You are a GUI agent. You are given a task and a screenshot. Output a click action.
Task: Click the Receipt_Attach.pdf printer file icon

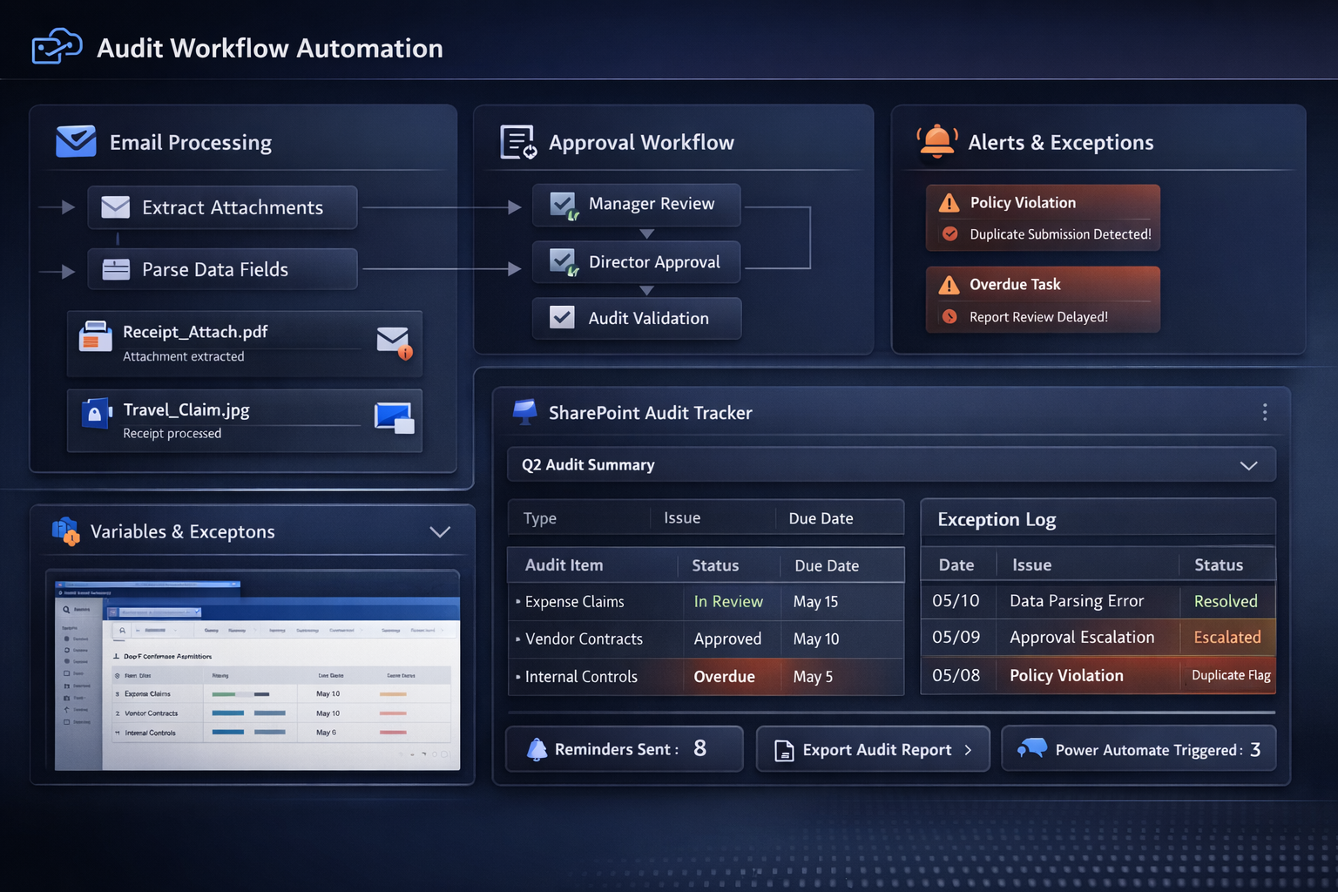click(95, 336)
